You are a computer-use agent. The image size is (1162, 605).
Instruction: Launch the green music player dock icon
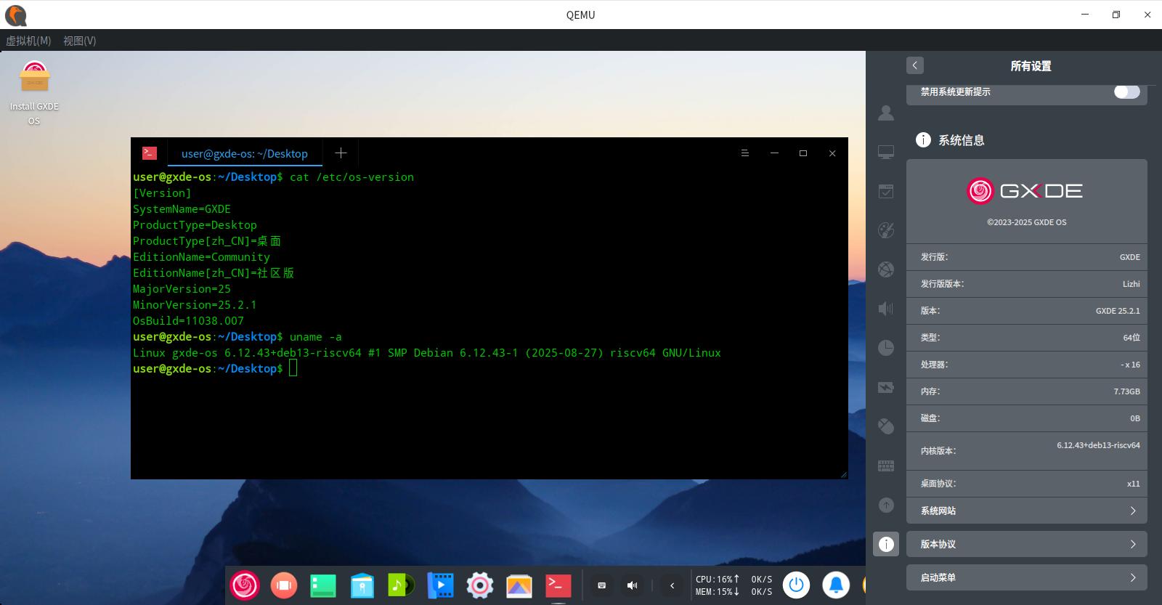pyautogui.click(x=402, y=585)
